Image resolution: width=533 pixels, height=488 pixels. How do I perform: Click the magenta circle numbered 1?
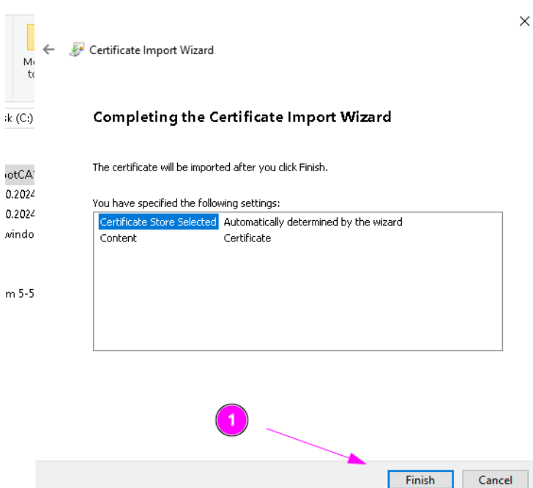(x=232, y=420)
